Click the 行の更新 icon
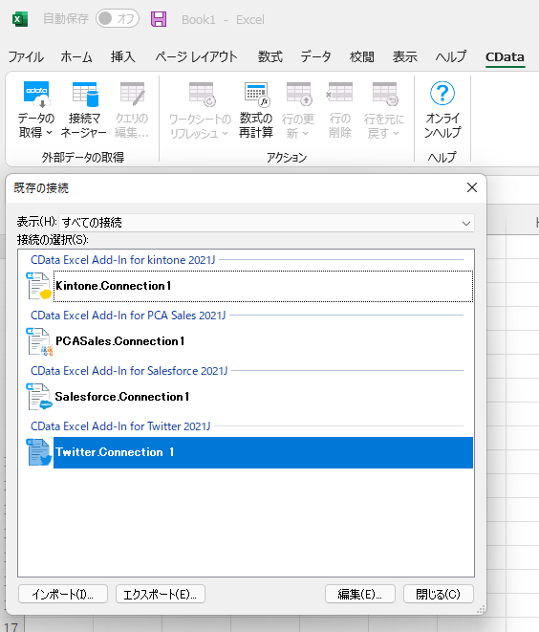Screen dimensions: 539x632 pyautogui.click(x=299, y=95)
